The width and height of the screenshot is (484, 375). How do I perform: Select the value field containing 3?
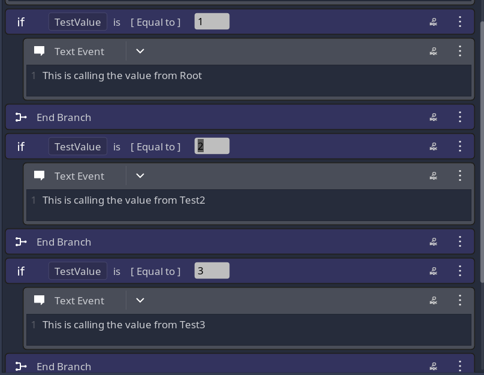point(212,270)
